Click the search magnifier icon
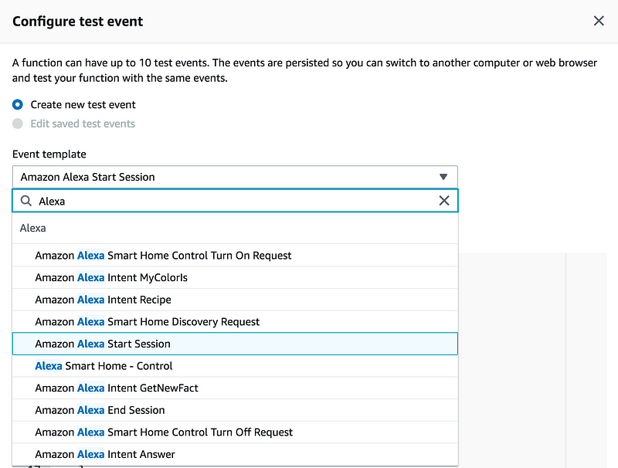Screen dimensions: 618x468 click(26, 201)
